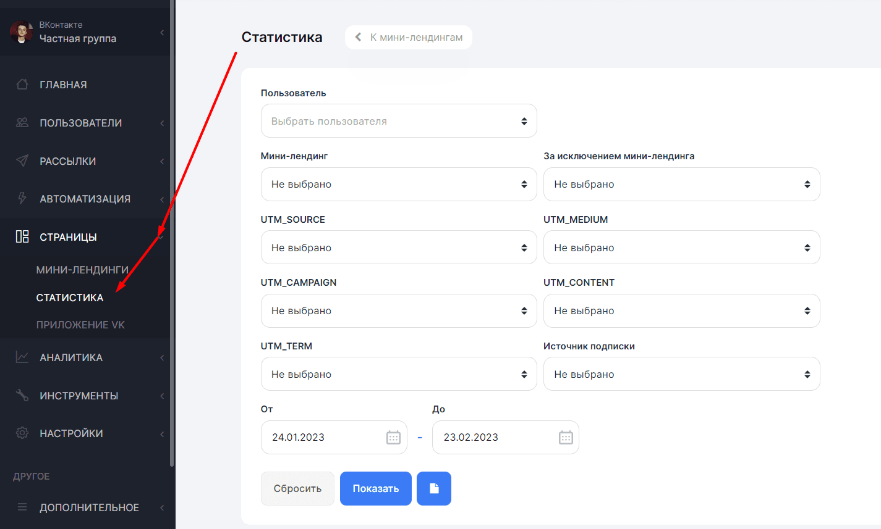Click the lightning bolt icon for АВТОМАТИЗАЦИЯ
881x529 pixels.
click(x=22, y=199)
